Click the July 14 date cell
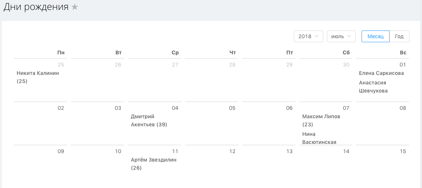Viewport: 422px width, 188px height. click(326, 165)
